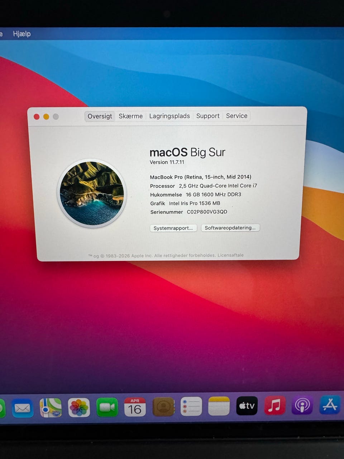Start FaceTime from the Dock
The image size is (344, 459).
pyautogui.click(x=107, y=407)
